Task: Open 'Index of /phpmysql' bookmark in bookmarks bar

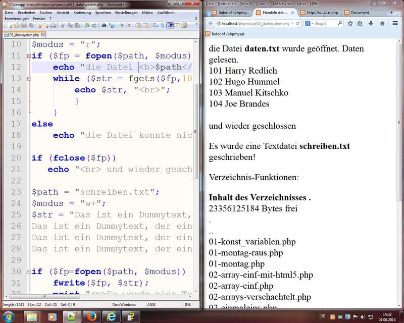Action: point(224,34)
